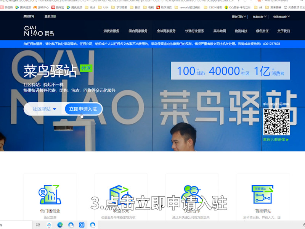Screen dimensions: 305x229
Task: Click the Task View taskbar icon
Action: 38,225
